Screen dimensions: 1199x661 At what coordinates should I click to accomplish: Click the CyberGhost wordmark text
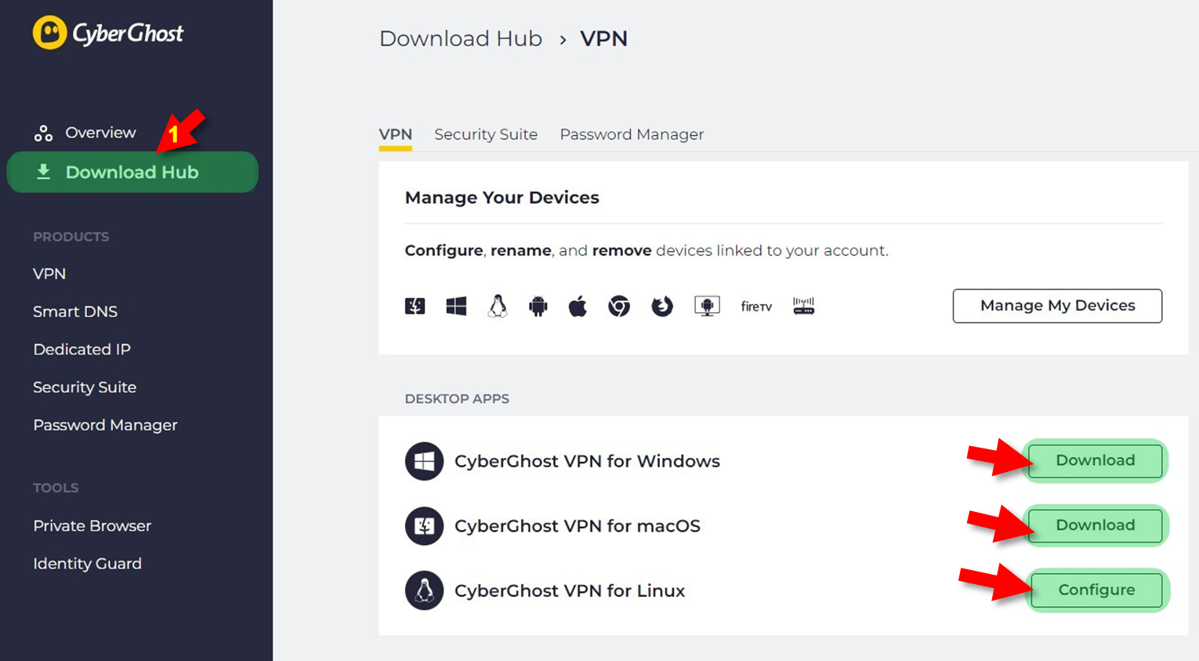point(128,33)
